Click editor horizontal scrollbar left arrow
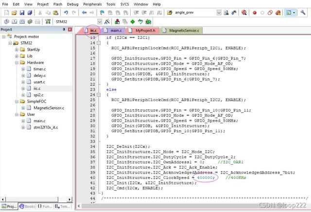This screenshot has height=212, width=311. [79, 206]
